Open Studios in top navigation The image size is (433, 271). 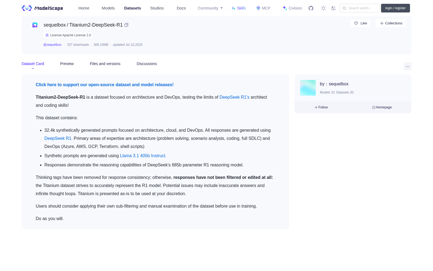tap(157, 8)
